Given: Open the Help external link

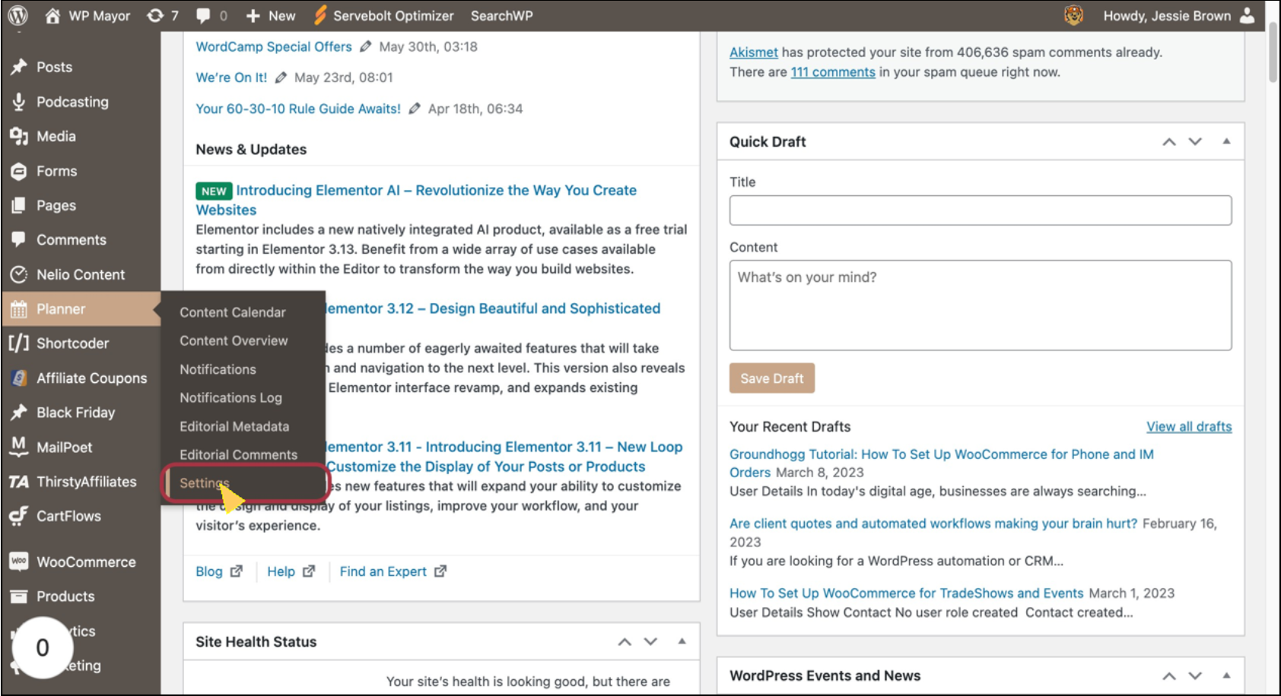Looking at the screenshot, I should click(291, 571).
